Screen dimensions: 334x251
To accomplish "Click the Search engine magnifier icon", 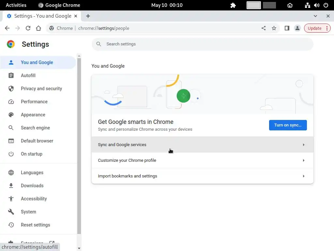I will [x=11, y=128].
